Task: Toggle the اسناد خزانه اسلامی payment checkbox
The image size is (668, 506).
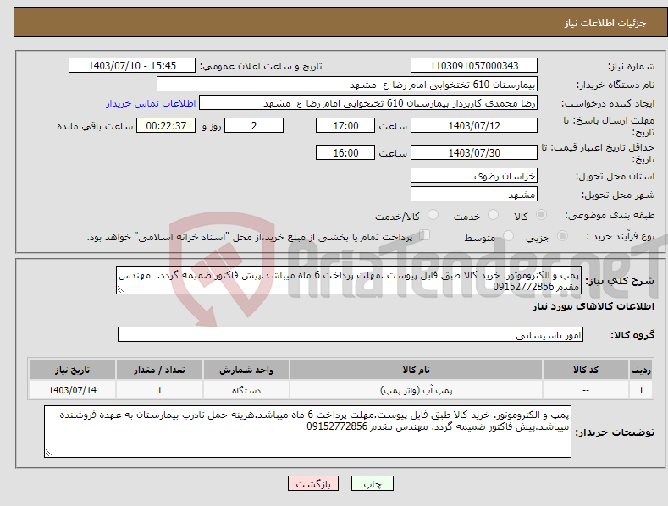Action: 424,235
